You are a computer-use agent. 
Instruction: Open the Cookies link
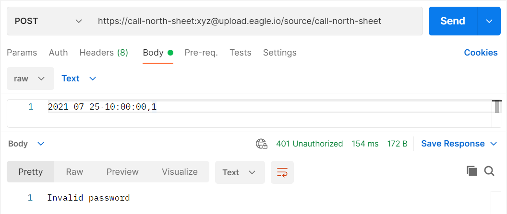click(481, 53)
